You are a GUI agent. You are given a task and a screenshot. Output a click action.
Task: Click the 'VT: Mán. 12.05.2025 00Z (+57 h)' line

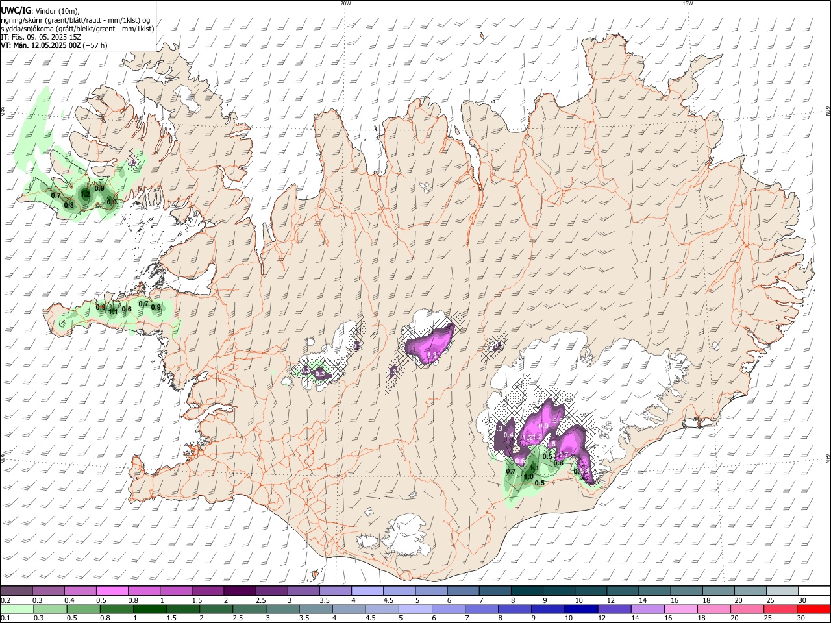click(x=54, y=45)
